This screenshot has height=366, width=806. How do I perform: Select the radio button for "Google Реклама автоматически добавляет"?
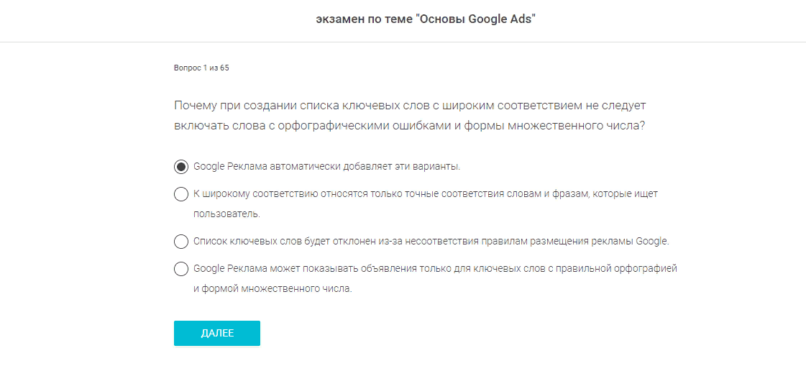pyautogui.click(x=181, y=167)
